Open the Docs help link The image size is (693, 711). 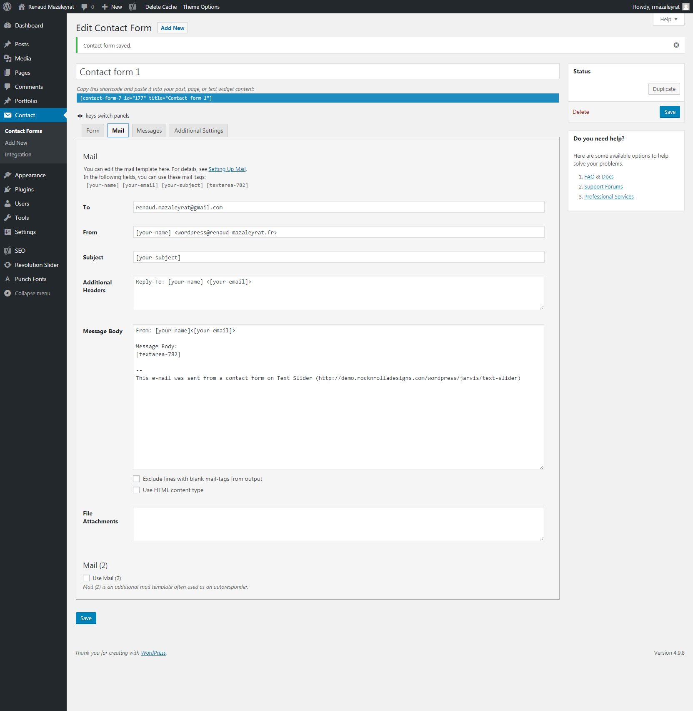point(608,176)
